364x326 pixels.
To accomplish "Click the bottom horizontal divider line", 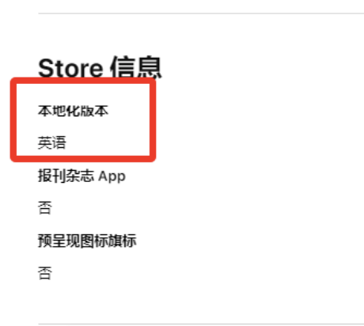I will (x=201, y=324).
